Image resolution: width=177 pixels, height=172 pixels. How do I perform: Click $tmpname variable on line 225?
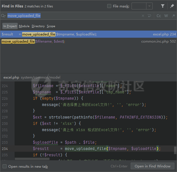42,92
